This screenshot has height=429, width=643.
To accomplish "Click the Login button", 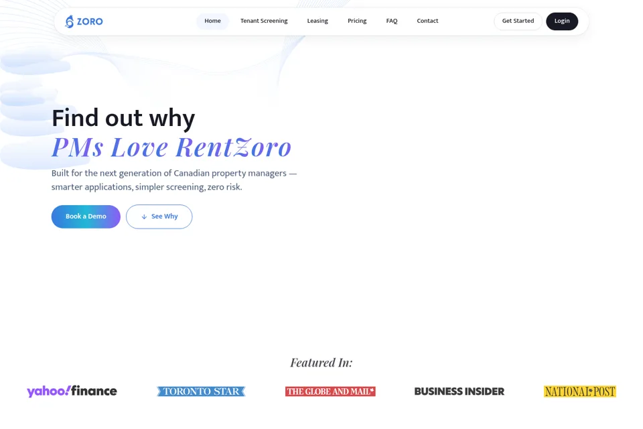I will pos(562,21).
